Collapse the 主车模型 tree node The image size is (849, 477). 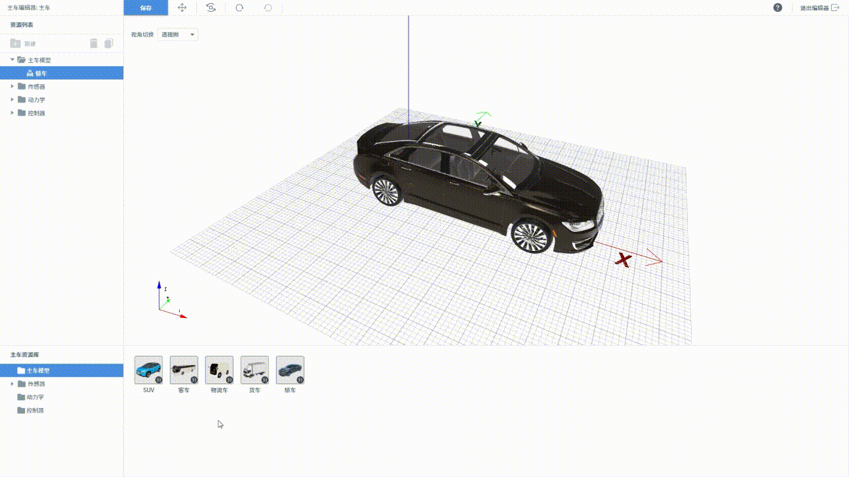pyautogui.click(x=12, y=60)
